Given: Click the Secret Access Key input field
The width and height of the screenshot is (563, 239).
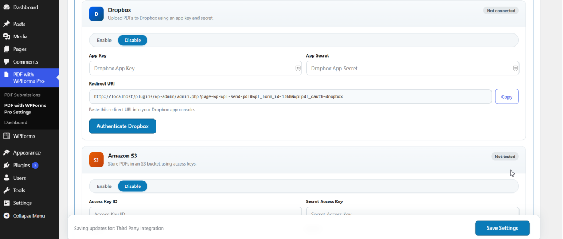Looking at the screenshot, I should point(412,212).
